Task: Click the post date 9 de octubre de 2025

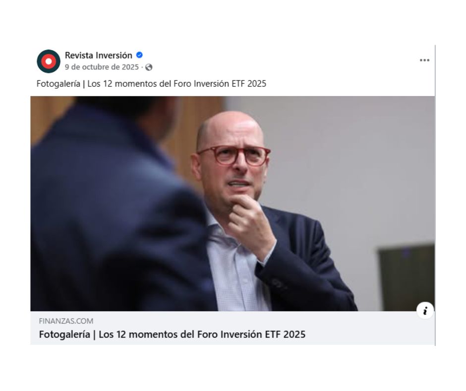Action: point(102,67)
